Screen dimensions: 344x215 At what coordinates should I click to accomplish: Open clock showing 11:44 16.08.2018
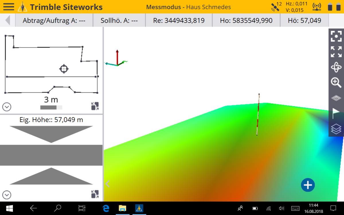pos(313,208)
